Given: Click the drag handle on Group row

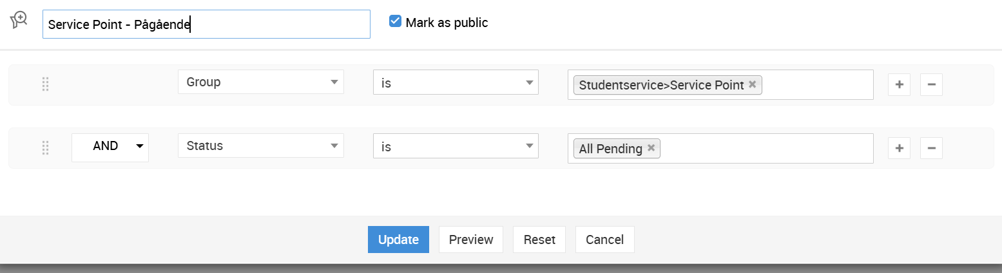Looking at the screenshot, I should pyautogui.click(x=45, y=84).
